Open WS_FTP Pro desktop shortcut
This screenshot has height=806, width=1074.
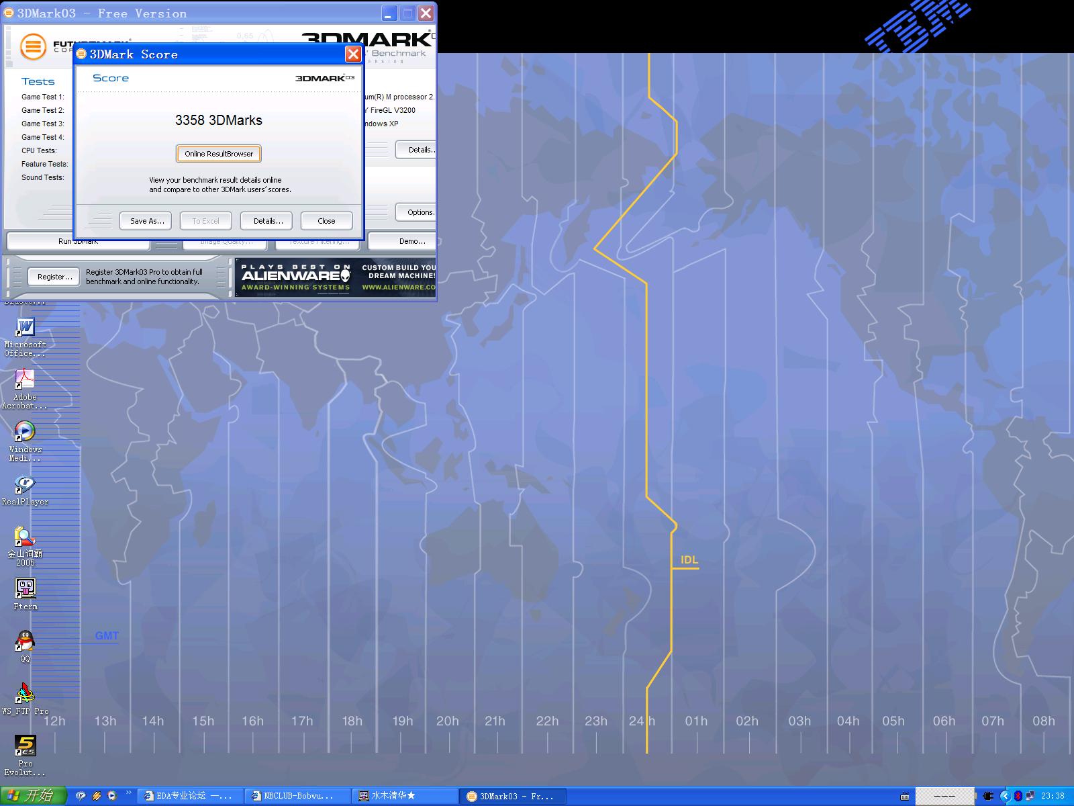pos(25,694)
